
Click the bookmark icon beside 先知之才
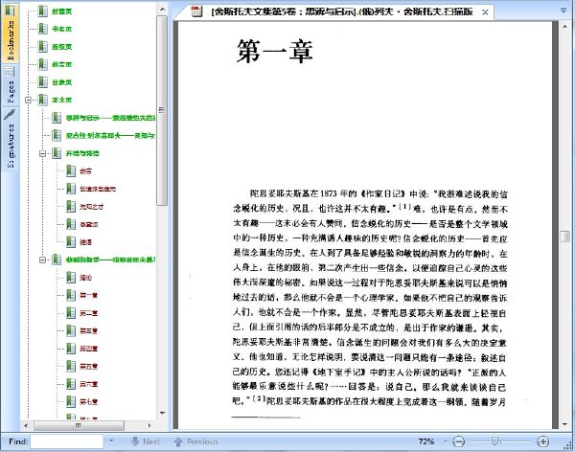coord(71,207)
